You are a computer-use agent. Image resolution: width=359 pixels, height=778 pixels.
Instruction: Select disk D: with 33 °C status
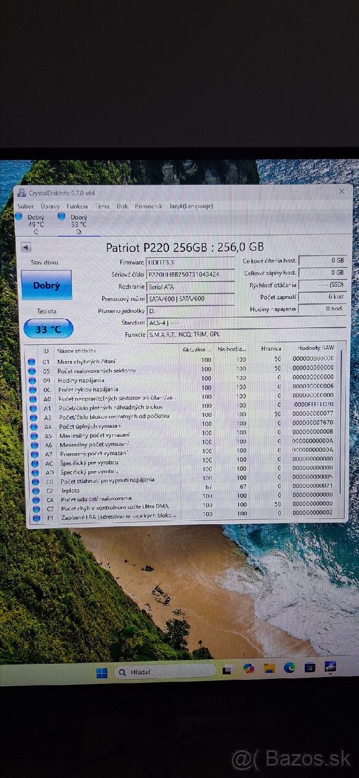[x=78, y=224]
